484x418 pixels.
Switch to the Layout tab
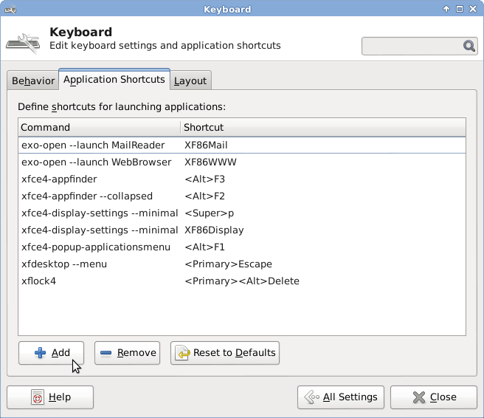click(190, 80)
